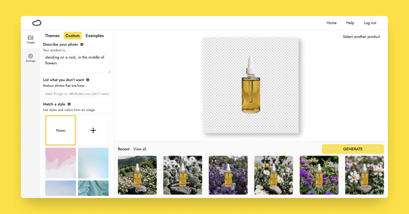Select the Custom tab
Screen dimensions: 409x214
pos(73,36)
